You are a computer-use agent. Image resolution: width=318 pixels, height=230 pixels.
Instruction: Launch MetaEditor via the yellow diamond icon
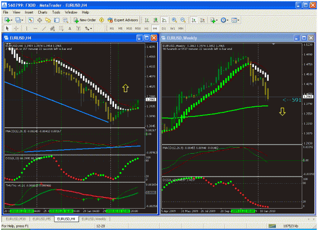[101, 20]
